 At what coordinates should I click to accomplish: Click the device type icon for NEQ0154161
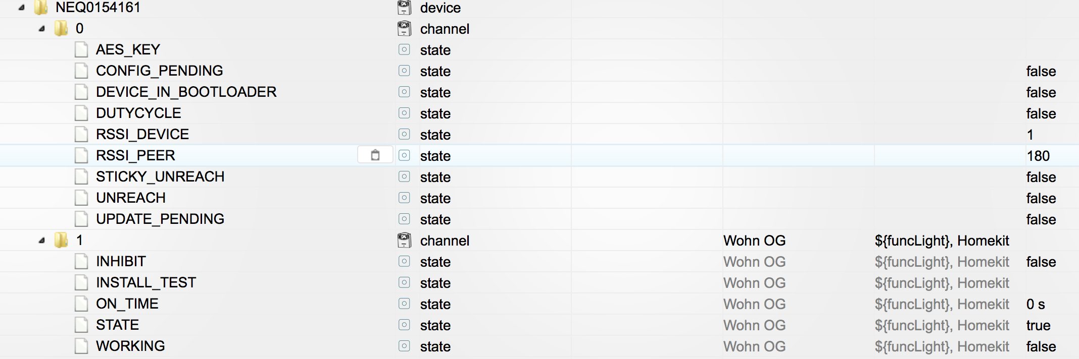click(404, 8)
